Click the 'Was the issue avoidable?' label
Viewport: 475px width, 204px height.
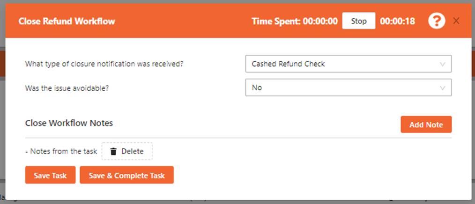pyautogui.click(x=67, y=87)
